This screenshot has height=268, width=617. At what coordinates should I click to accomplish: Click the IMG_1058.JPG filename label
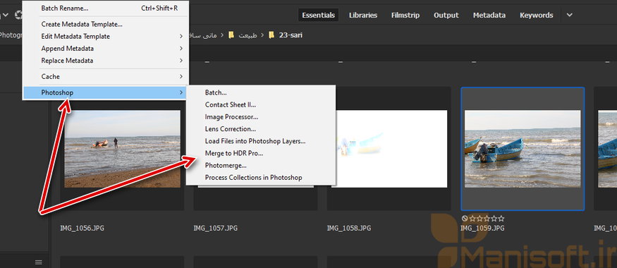[x=349, y=228]
